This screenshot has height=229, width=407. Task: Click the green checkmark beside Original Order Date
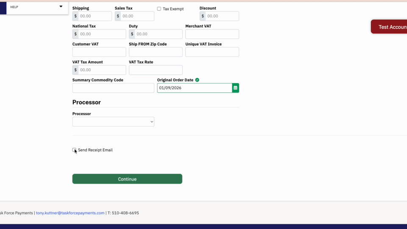pos(197,80)
